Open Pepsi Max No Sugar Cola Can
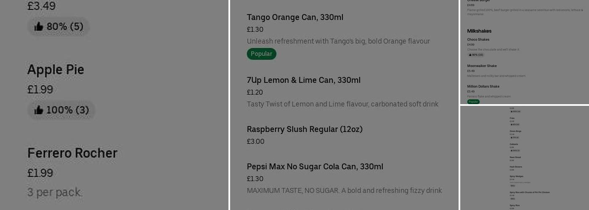589x210 pixels. pyautogui.click(x=315, y=167)
